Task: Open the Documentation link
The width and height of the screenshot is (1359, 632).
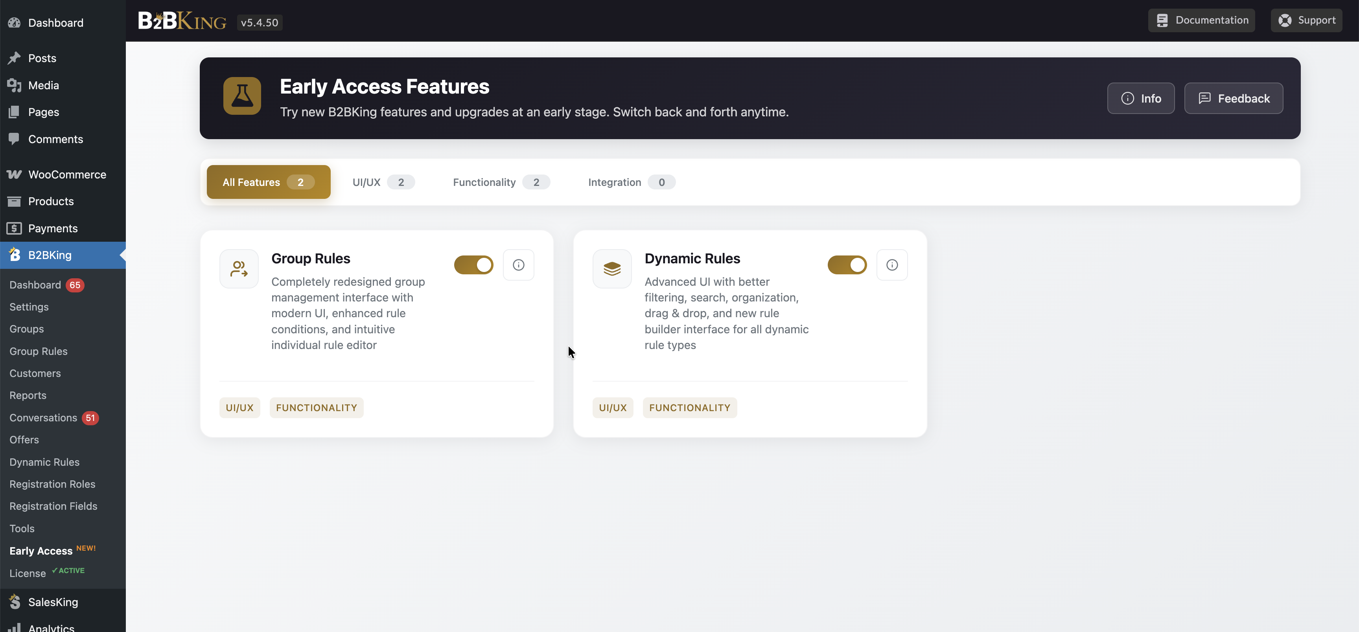Action: tap(1201, 20)
